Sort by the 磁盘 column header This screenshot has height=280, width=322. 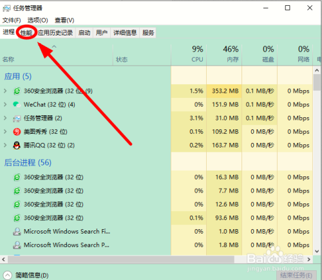point(260,55)
